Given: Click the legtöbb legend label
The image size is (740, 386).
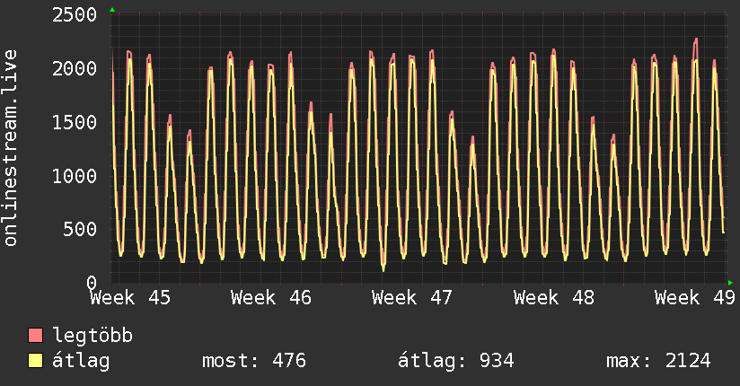Looking at the screenshot, I should (92, 335).
